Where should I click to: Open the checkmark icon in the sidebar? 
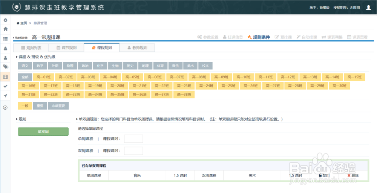[x=5, y=86]
